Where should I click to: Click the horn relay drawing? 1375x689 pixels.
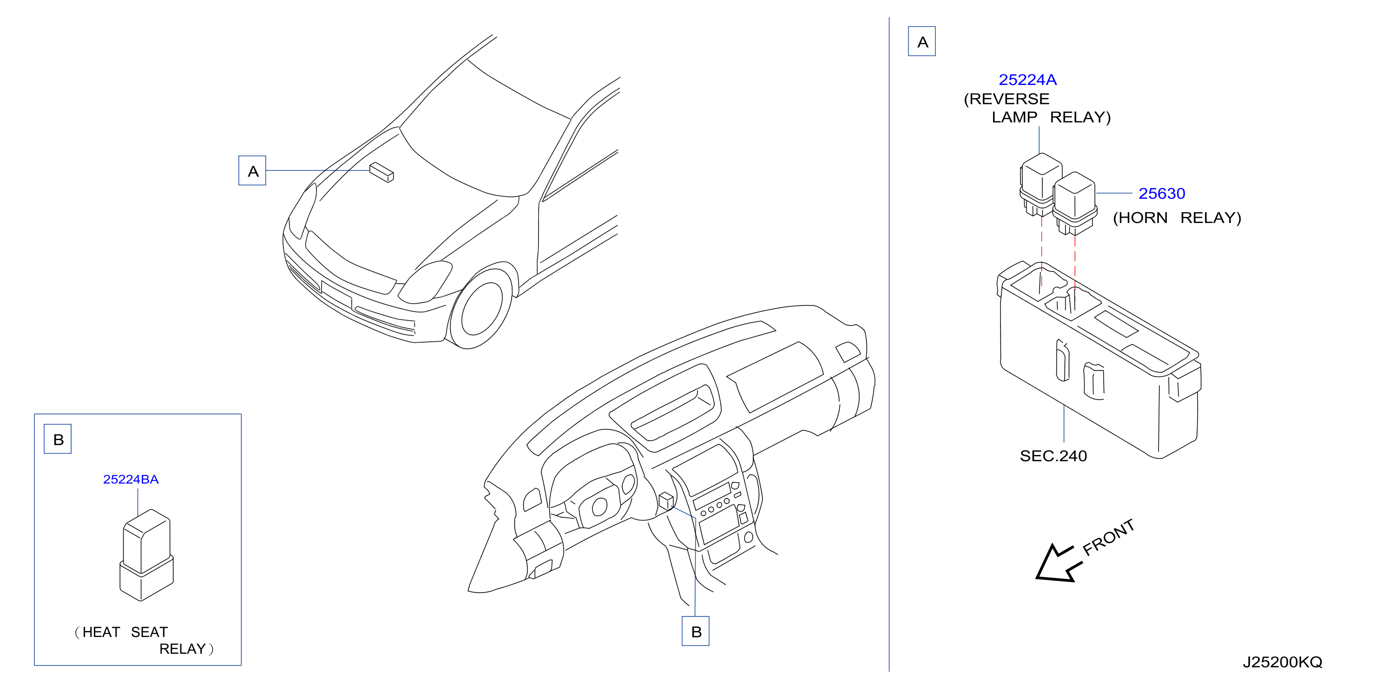tap(1074, 203)
